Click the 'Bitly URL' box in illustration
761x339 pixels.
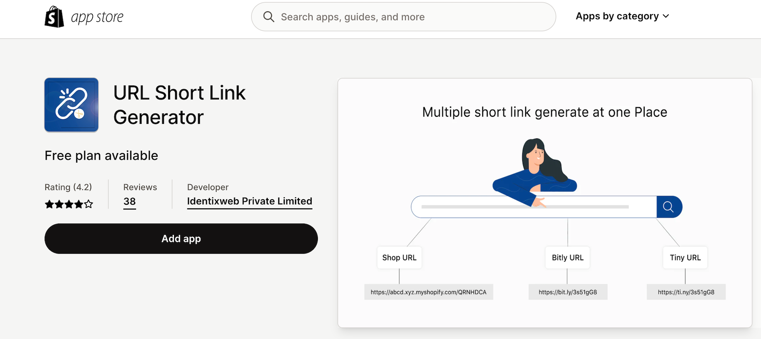[568, 258]
